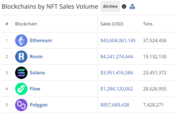Click the Polygon logo icon
This screenshot has width=175, height=113.
click(x=21, y=105)
